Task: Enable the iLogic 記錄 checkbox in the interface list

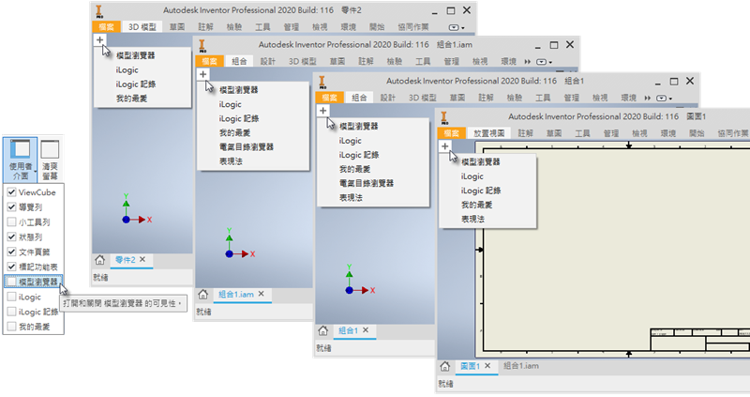Action: pyautogui.click(x=11, y=312)
